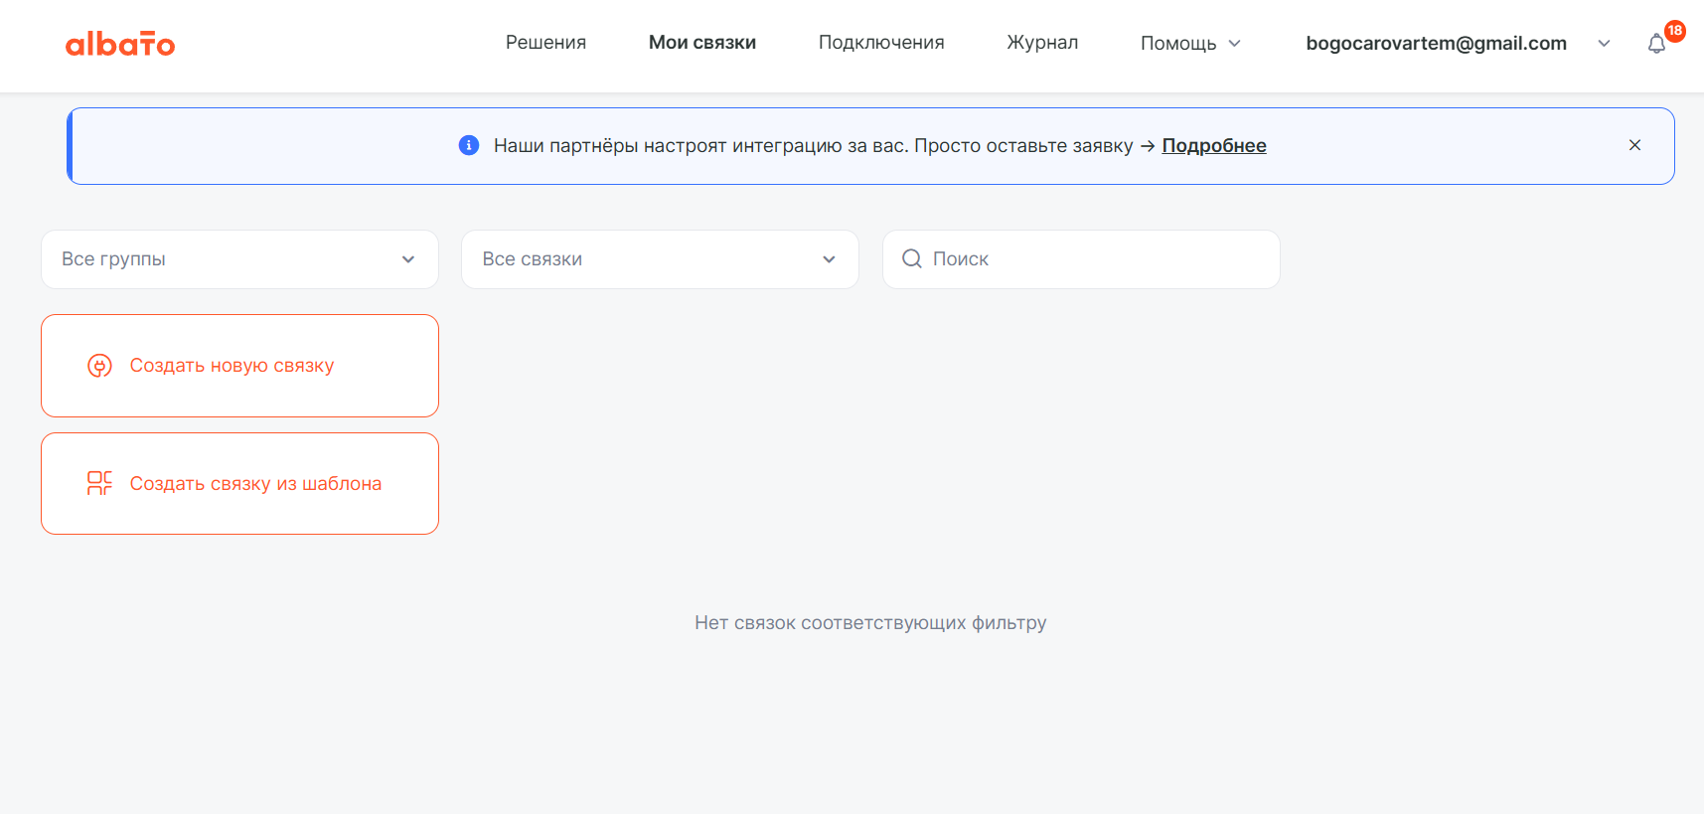The height and width of the screenshot is (814, 1704).
Task: Open the notifications bell icon
Action: (x=1656, y=44)
